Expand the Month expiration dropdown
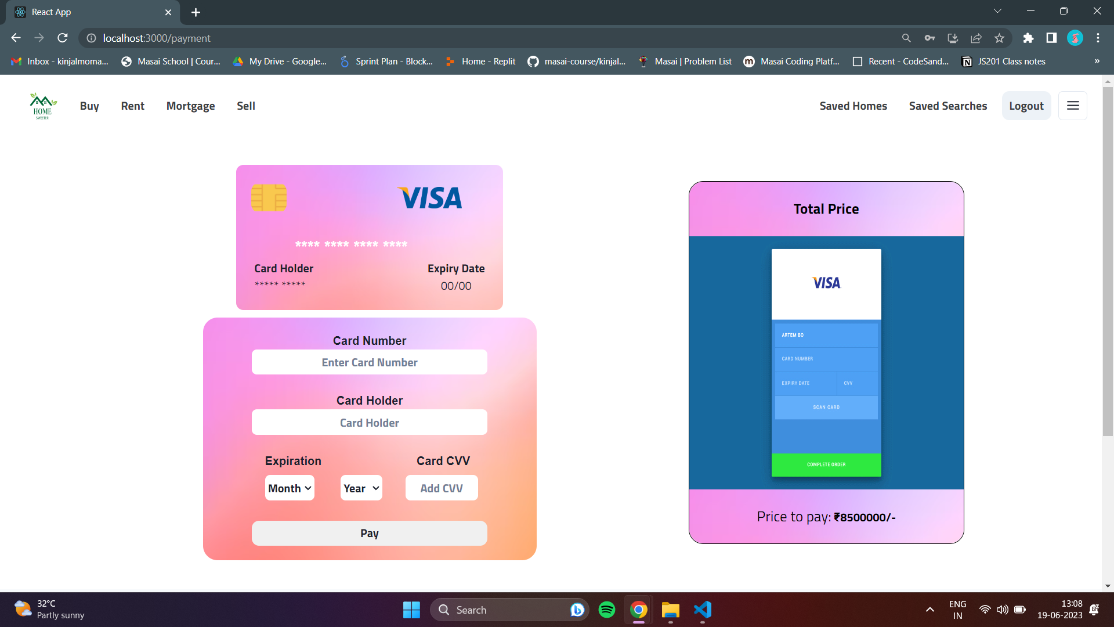This screenshot has width=1114, height=627. point(290,488)
